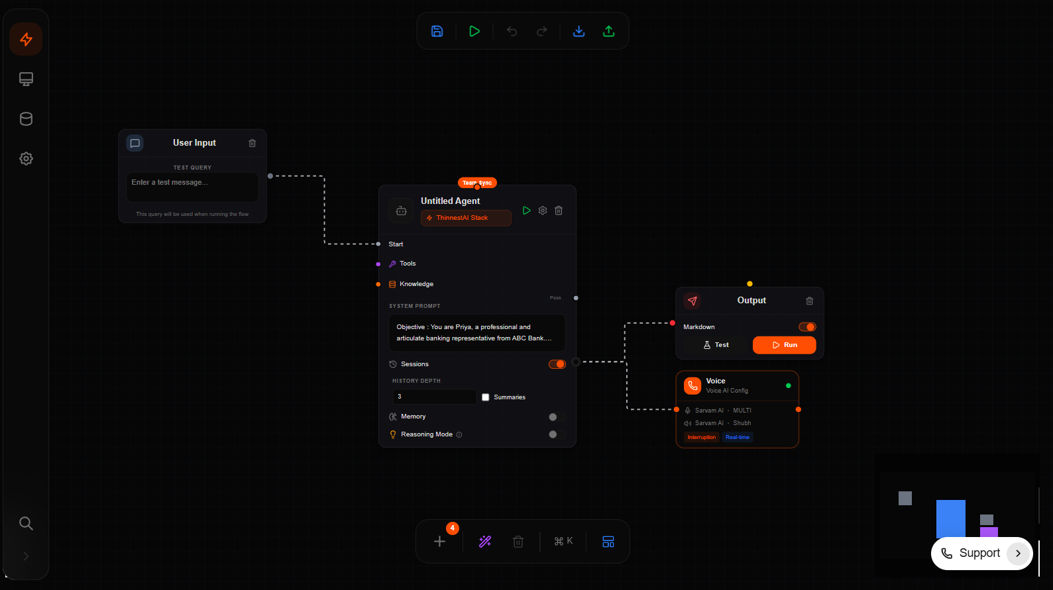
Task: Edit the system prompt text box
Action: tap(477, 332)
